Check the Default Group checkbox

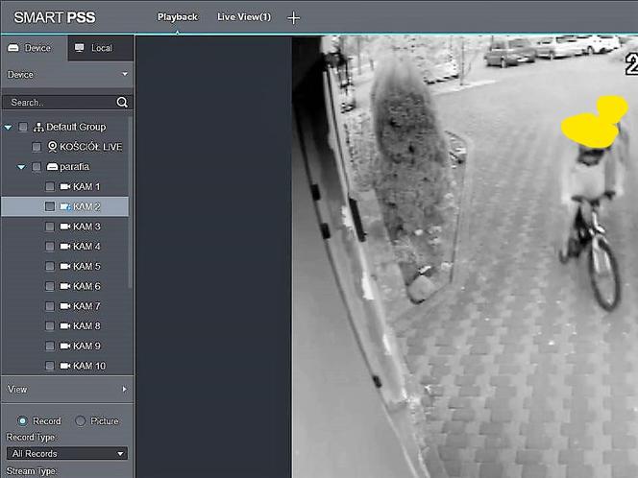point(23,127)
